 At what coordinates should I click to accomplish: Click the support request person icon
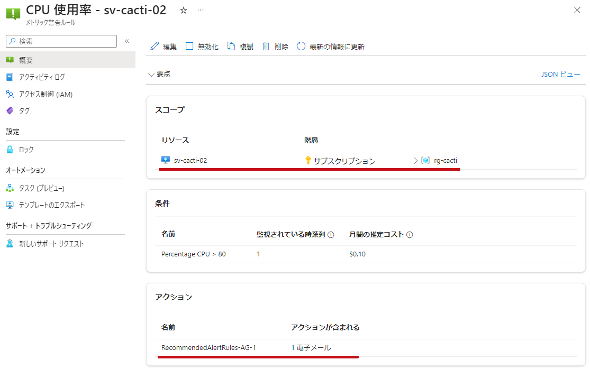[x=10, y=244]
